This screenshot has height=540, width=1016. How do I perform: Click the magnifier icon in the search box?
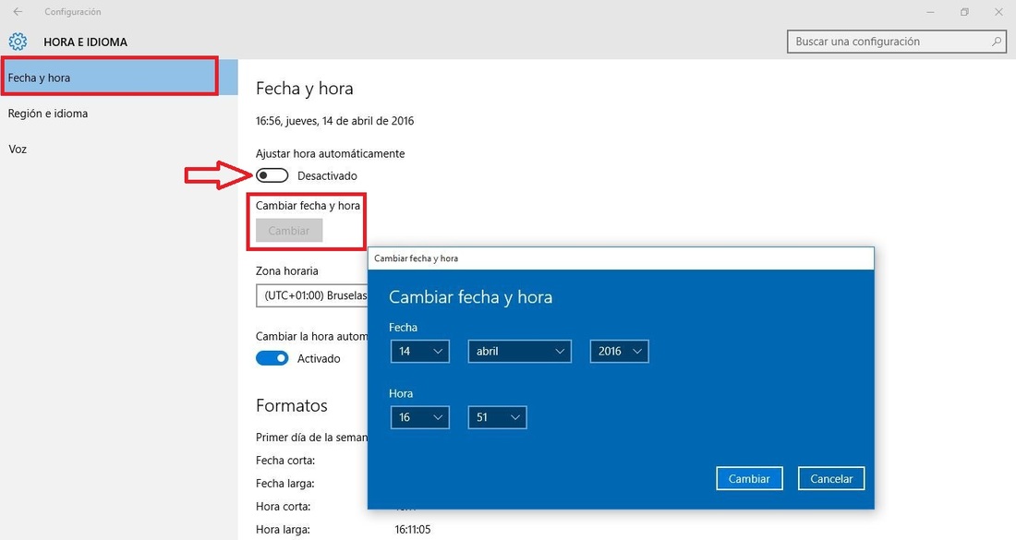coord(997,42)
